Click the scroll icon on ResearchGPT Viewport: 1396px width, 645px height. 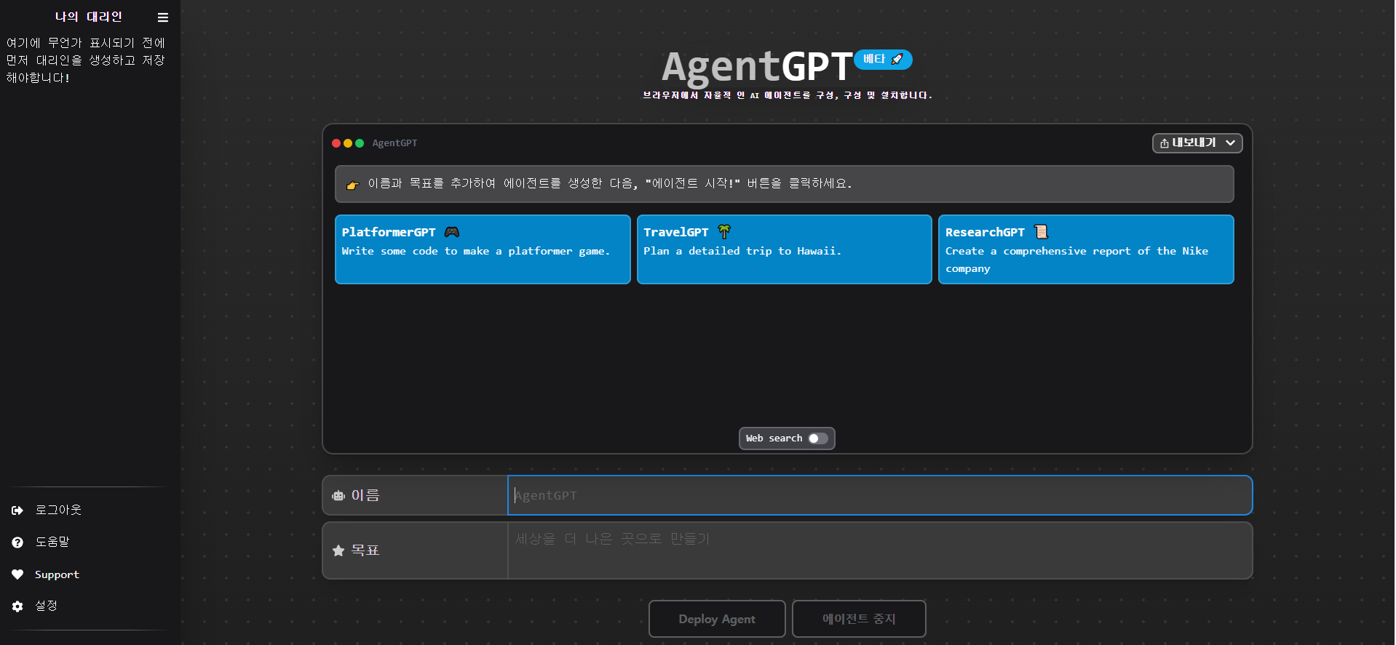pos(1042,232)
